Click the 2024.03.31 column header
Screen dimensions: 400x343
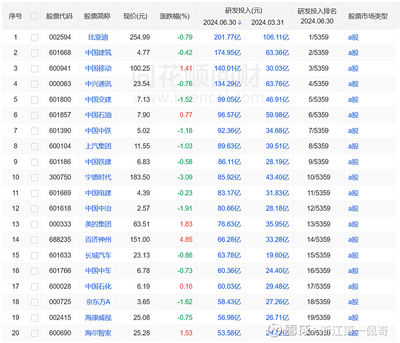[267, 22]
